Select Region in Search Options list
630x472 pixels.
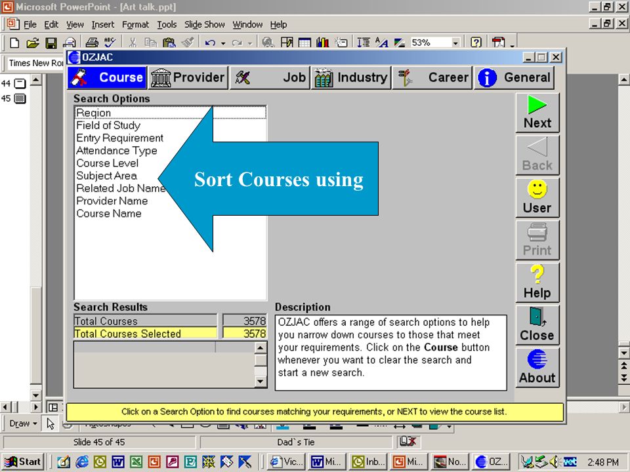(x=171, y=113)
